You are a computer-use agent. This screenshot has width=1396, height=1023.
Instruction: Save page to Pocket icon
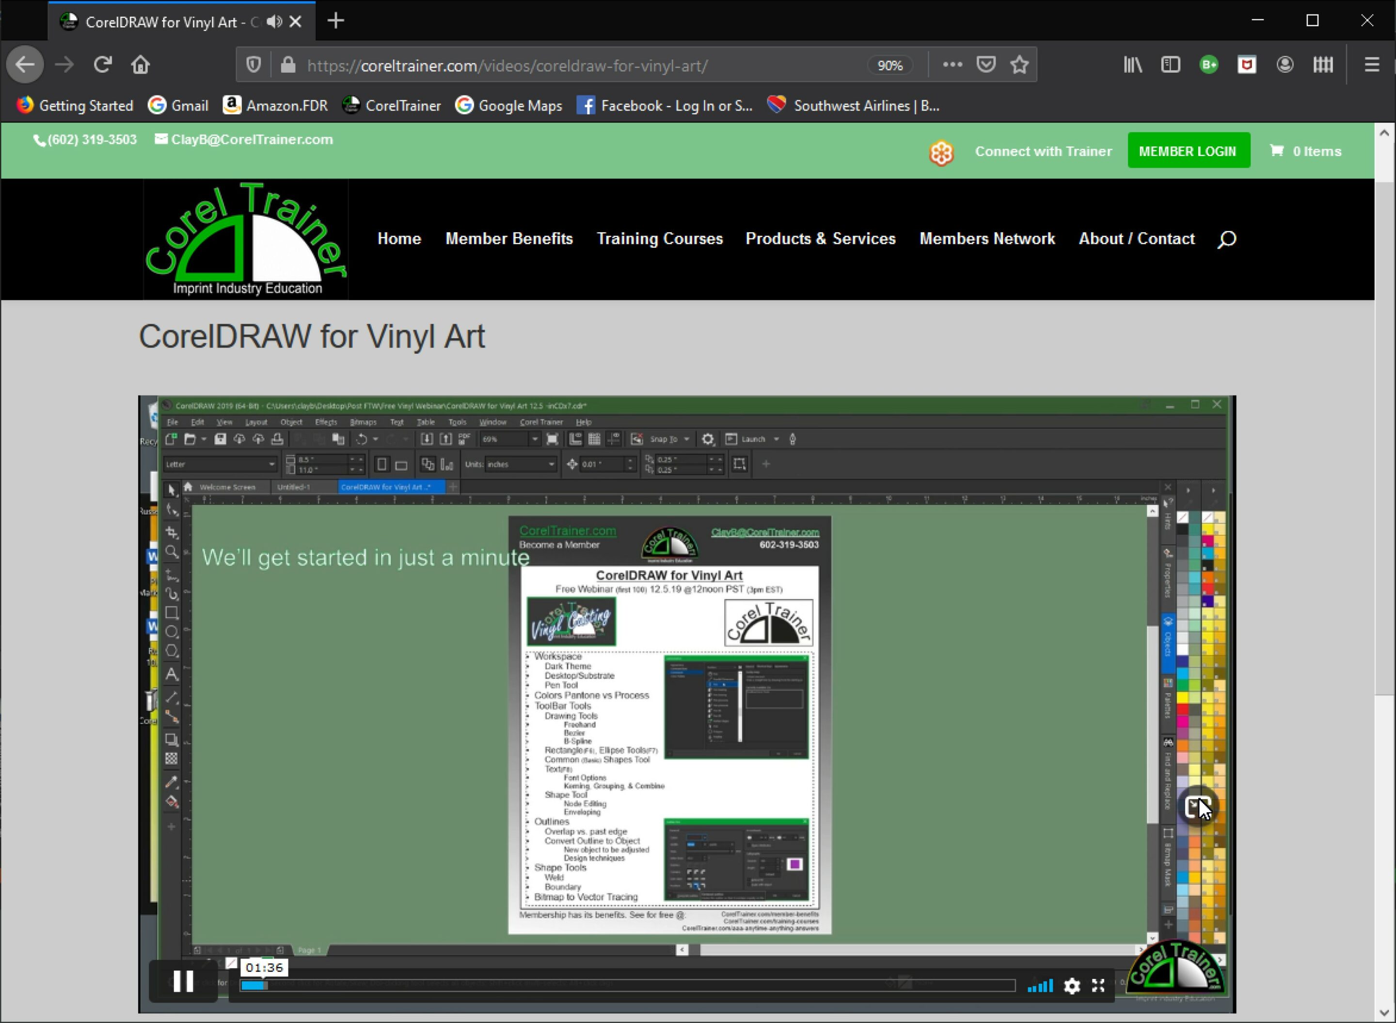click(x=986, y=64)
